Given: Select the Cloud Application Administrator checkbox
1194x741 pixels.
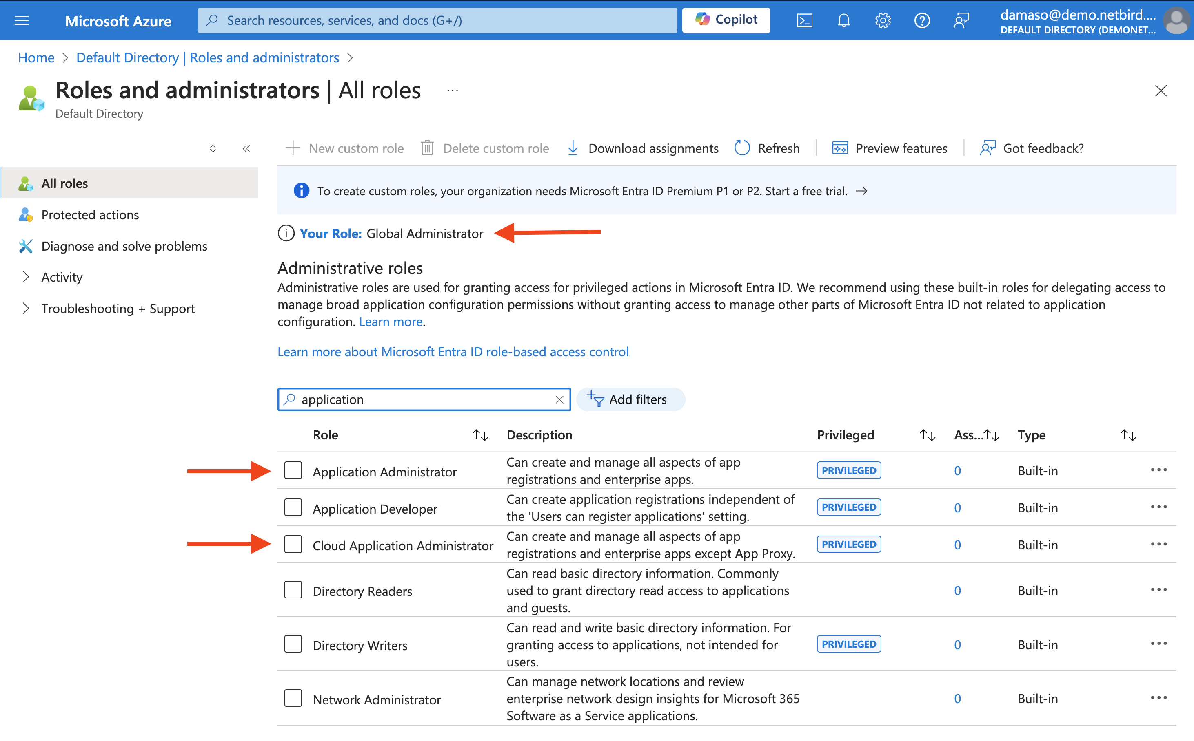Looking at the screenshot, I should [293, 544].
